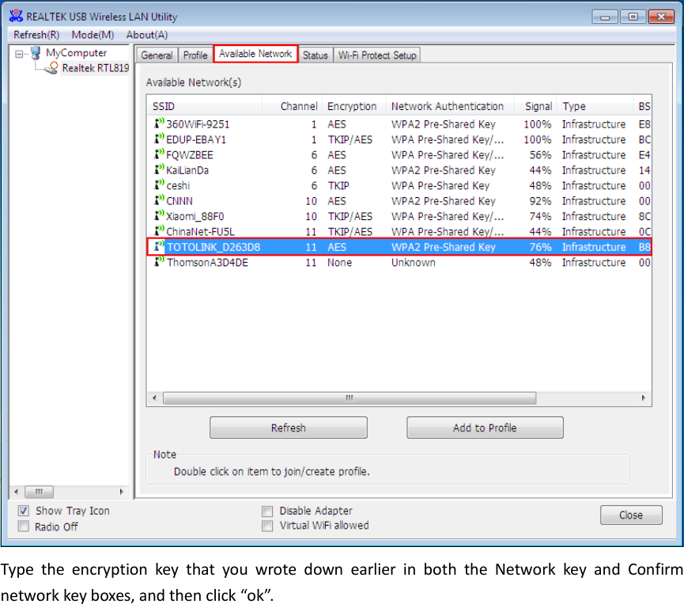Click the TKIP encryption cell of ceshi
Screen dimensions: 684x604
coord(338,185)
